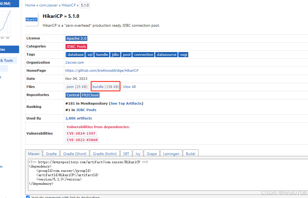Select the bundle tag
The image size is (308, 198).
click(102, 54)
